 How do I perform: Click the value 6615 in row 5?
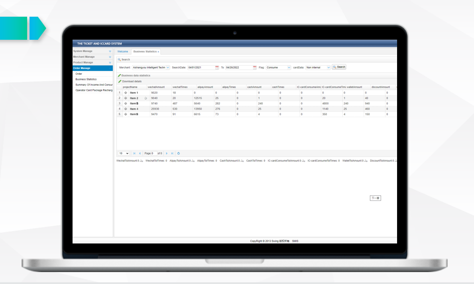pos(197,115)
